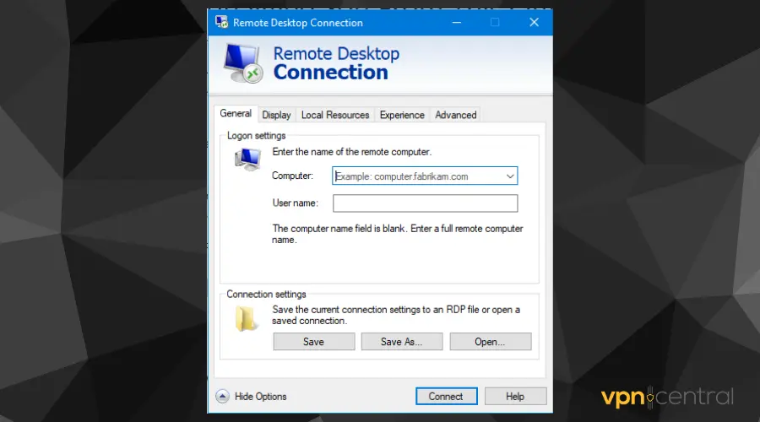760x422 pixels.
Task: Click the "User name:" label
Action: pos(296,203)
